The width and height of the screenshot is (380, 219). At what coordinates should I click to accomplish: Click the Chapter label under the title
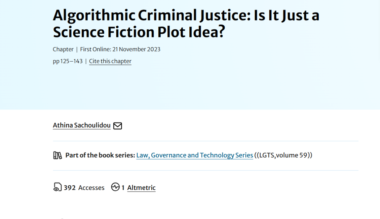point(63,49)
